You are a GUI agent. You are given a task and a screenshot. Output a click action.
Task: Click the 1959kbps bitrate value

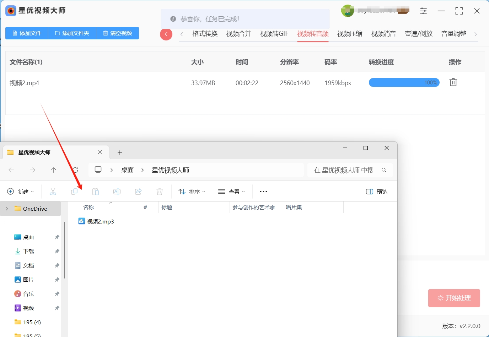tap(338, 83)
